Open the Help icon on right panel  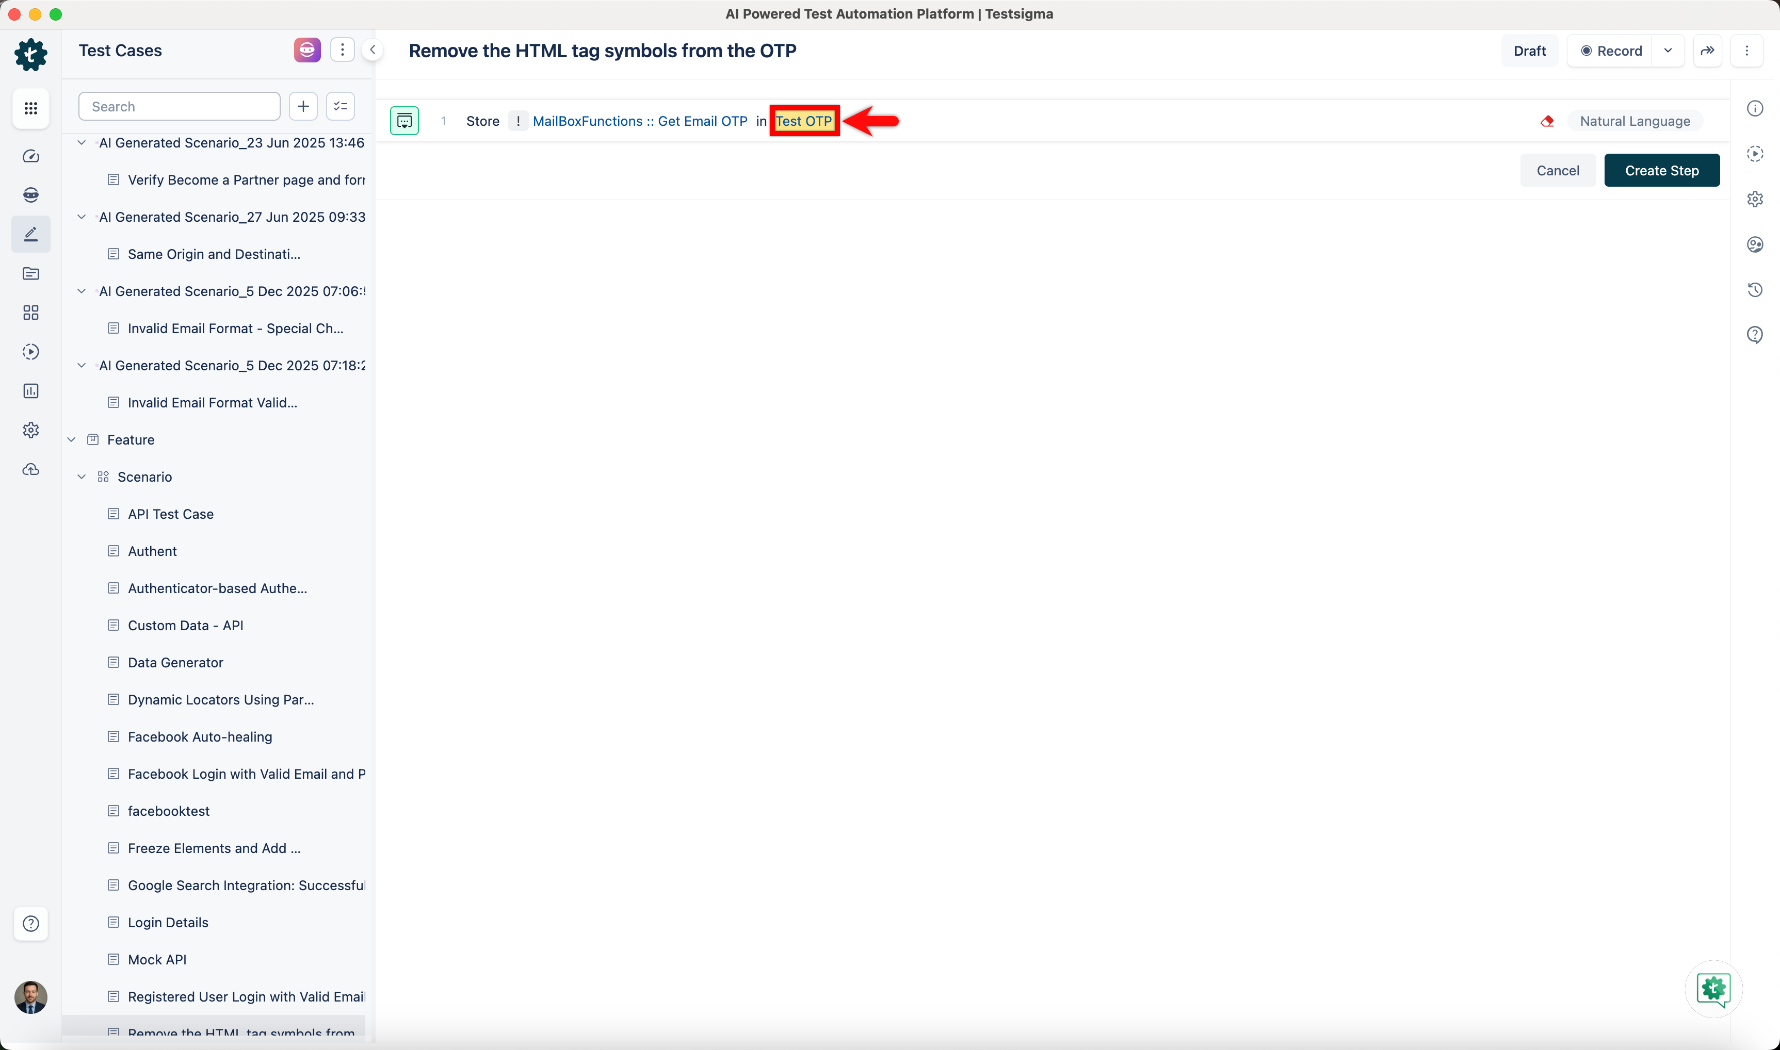click(x=1756, y=334)
